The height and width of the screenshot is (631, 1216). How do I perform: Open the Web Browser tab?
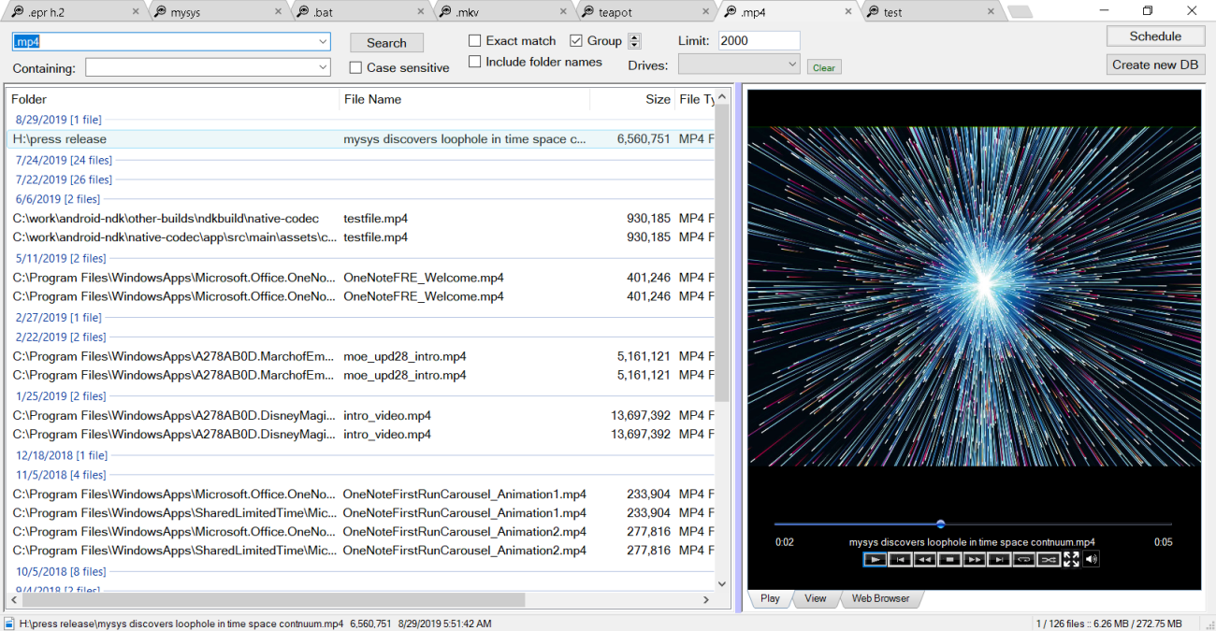879,598
